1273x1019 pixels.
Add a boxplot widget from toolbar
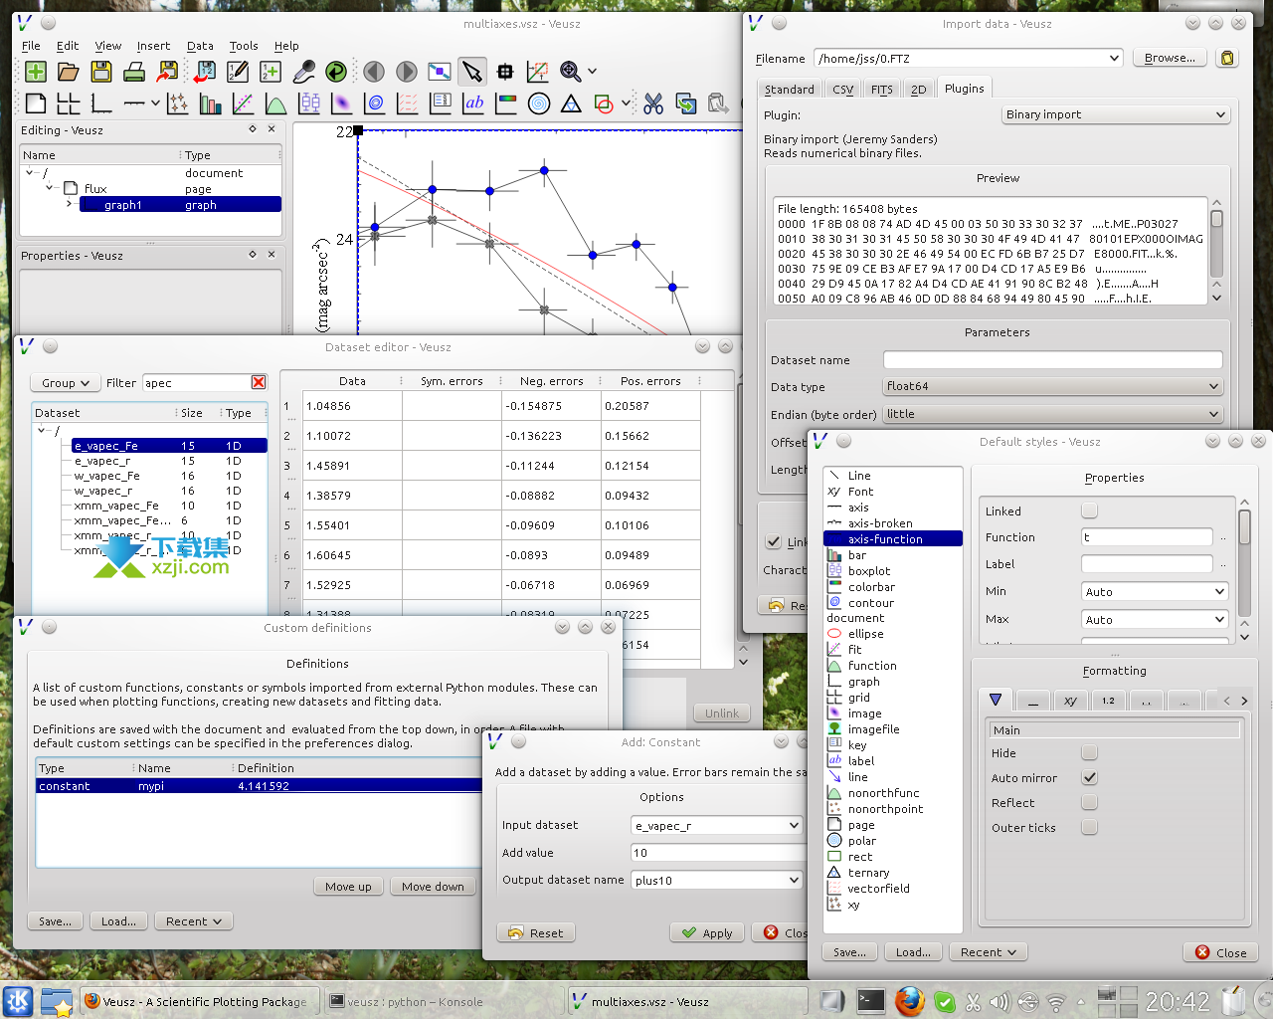309,102
